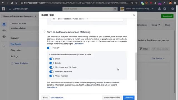
Task: Toggle City, State, and ZIP Code
Action: click(x=51, y=67)
